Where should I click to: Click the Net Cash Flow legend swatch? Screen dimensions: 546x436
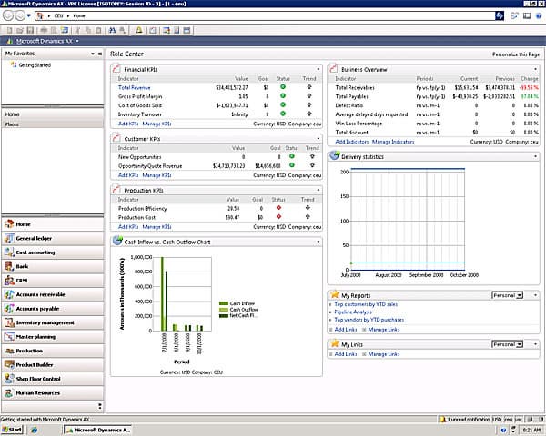(x=224, y=316)
